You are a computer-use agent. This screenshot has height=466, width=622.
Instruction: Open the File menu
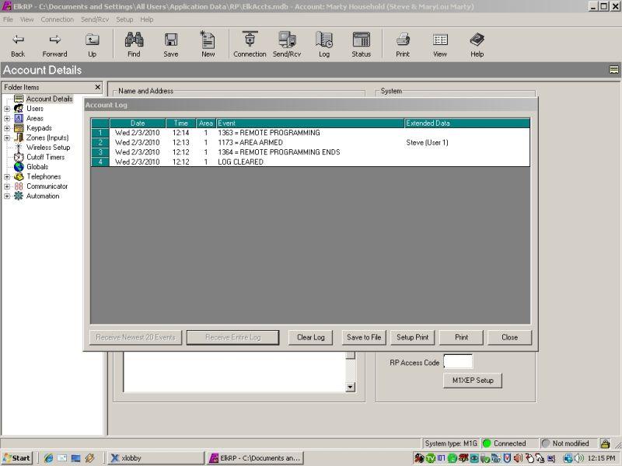(8, 19)
